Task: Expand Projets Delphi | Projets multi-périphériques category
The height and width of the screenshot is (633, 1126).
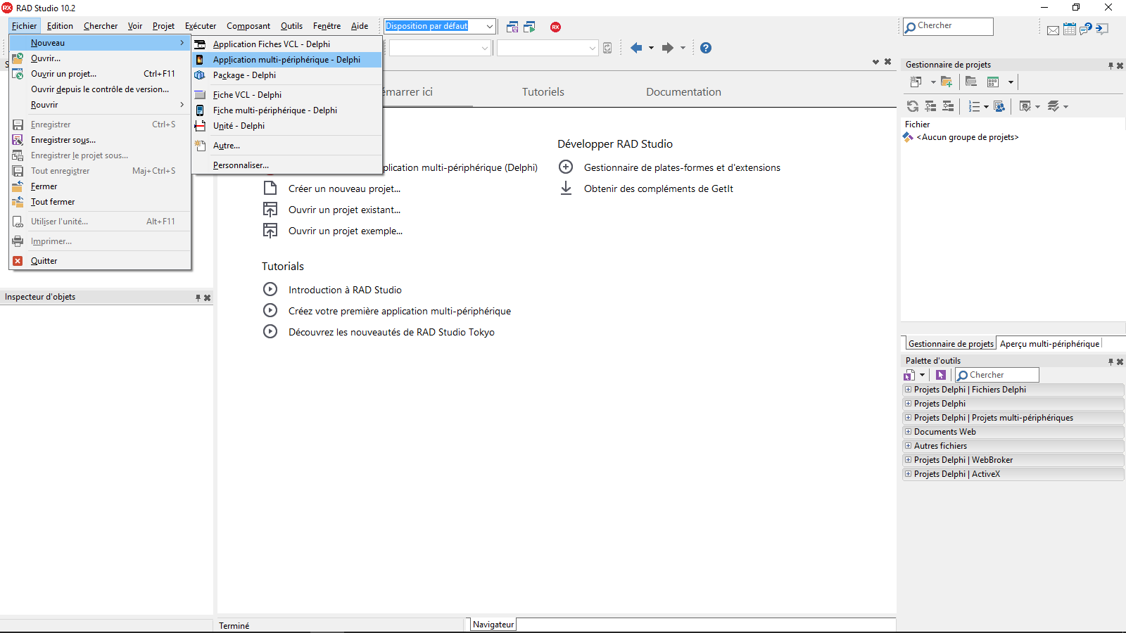Action: tap(908, 417)
